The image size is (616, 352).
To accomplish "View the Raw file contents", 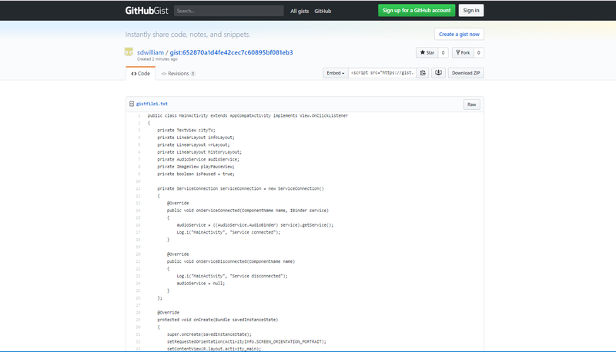I will (x=471, y=104).
